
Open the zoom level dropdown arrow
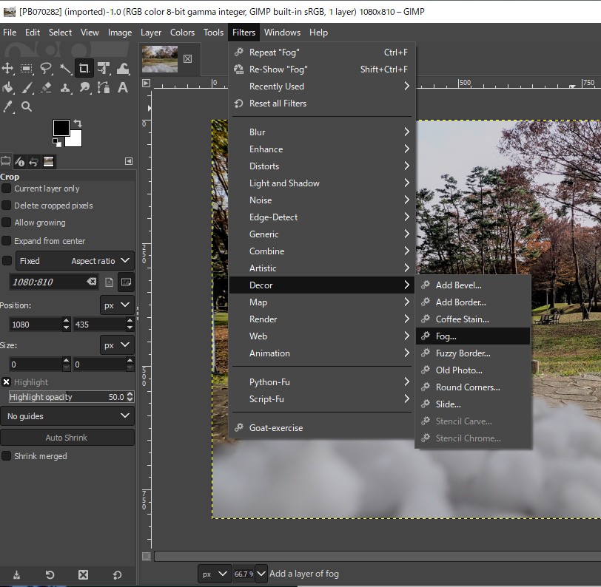coord(261,574)
